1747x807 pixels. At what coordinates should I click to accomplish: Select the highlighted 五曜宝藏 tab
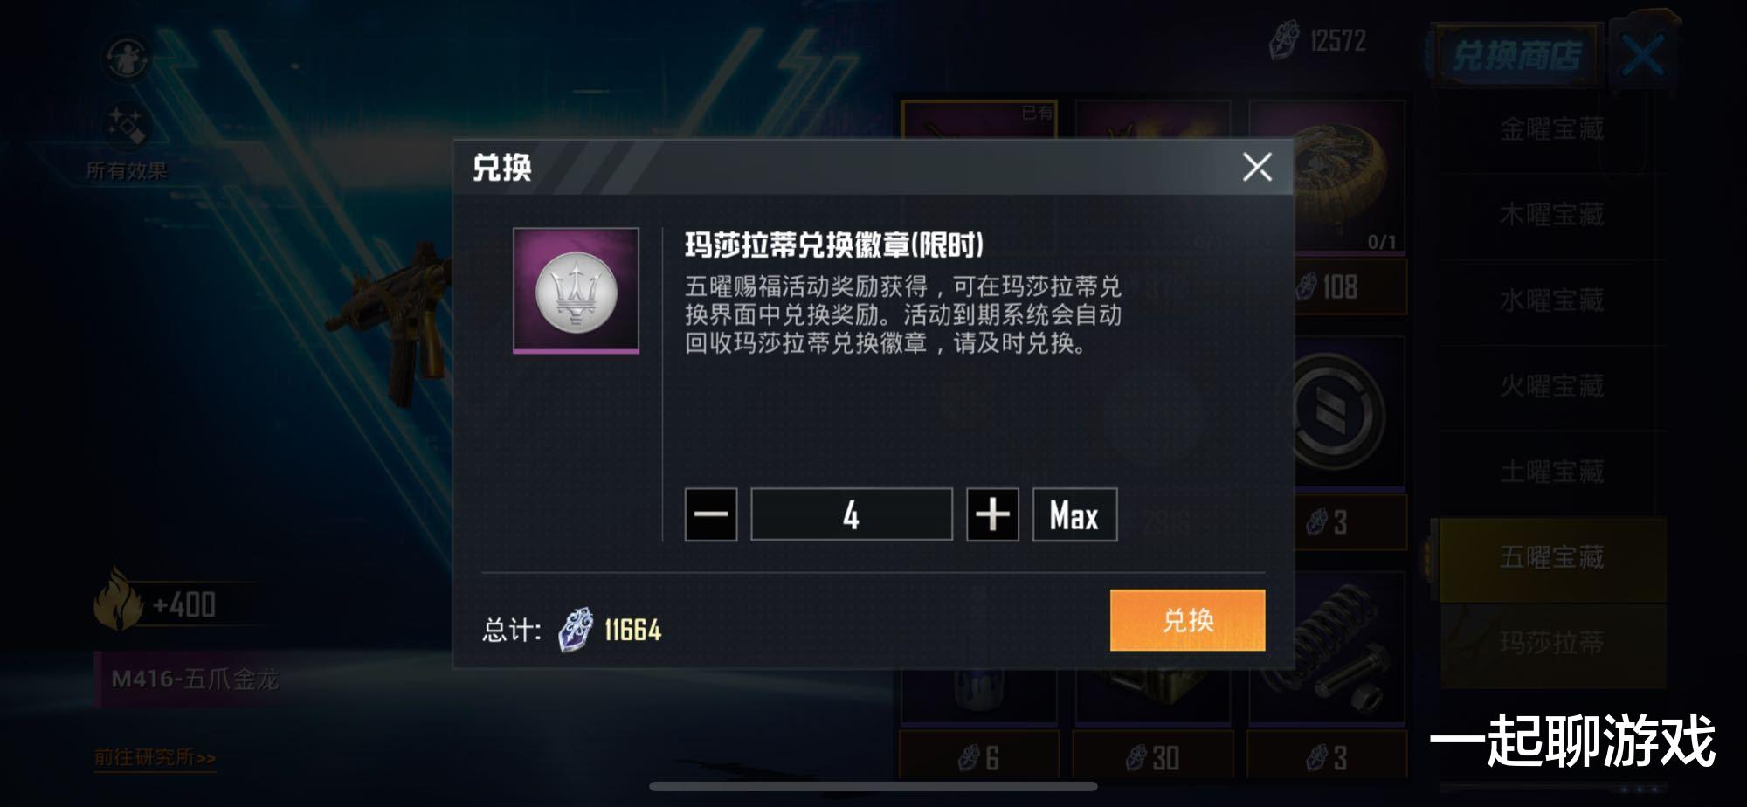point(1551,558)
